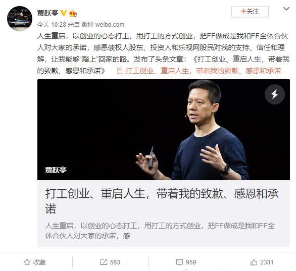Viewport: 296px width, 271px height.
Task: Click the article document icon before orange link
Action: pyautogui.click(x=120, y=71)
